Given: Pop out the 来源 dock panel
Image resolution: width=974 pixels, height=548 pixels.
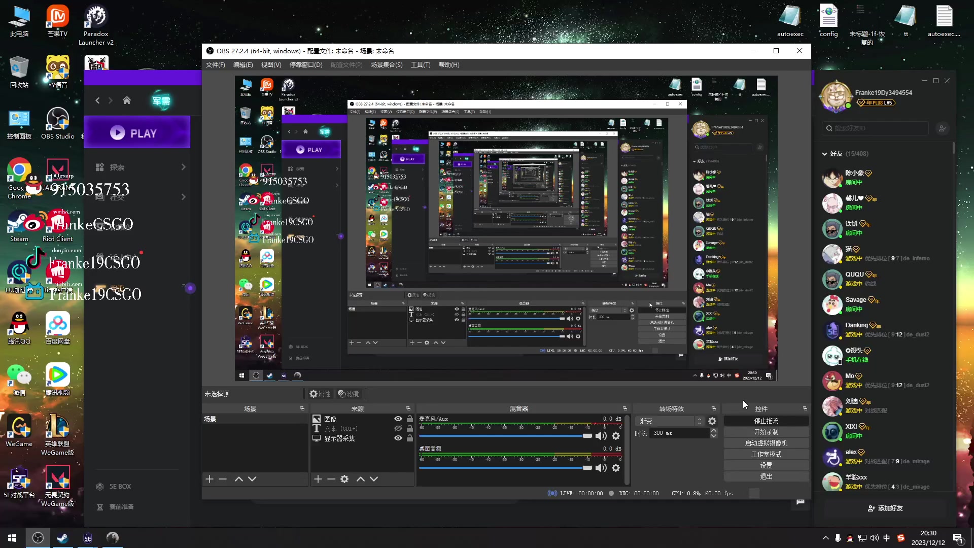Looking at the screenshot, I should pos(408,408).
